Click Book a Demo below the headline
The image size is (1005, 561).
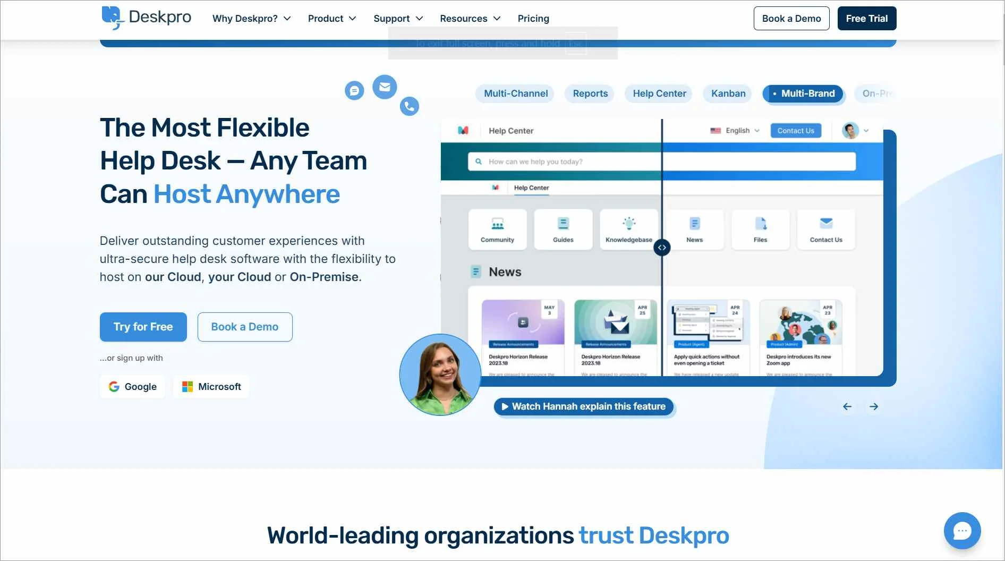pos(244,327)
